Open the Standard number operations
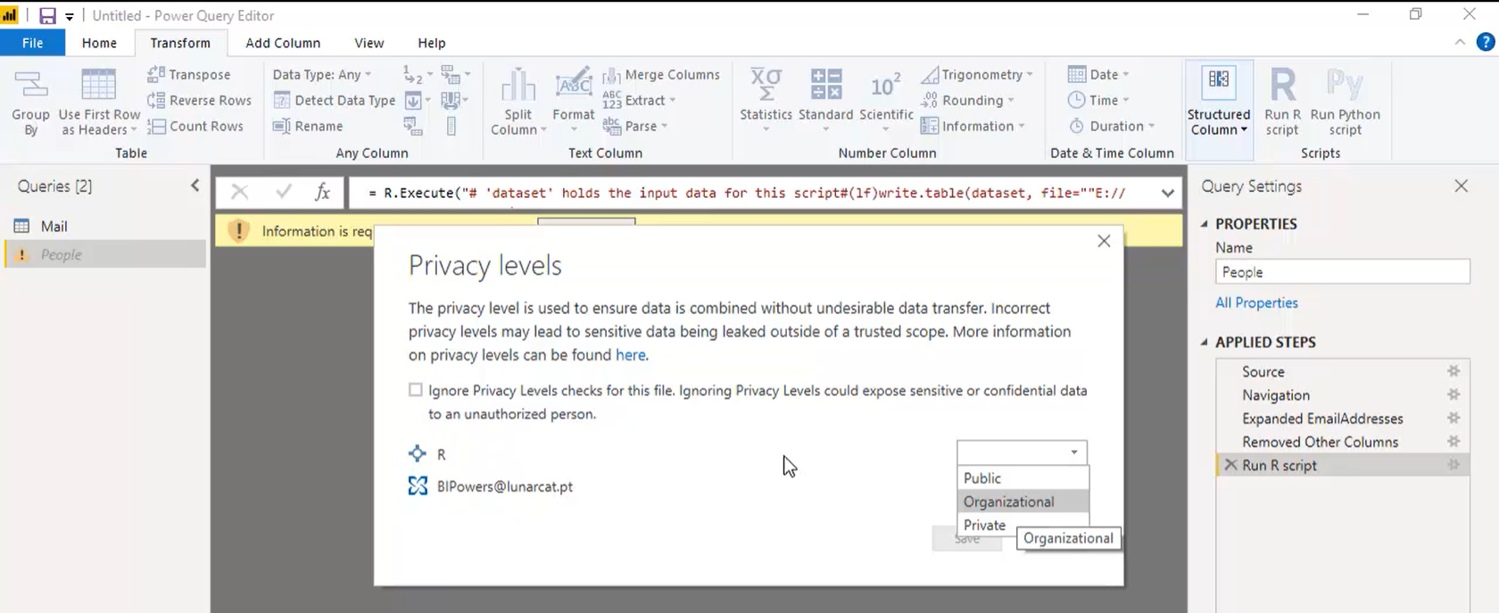Screen dimensions: 1499x613 click(825, 103)
